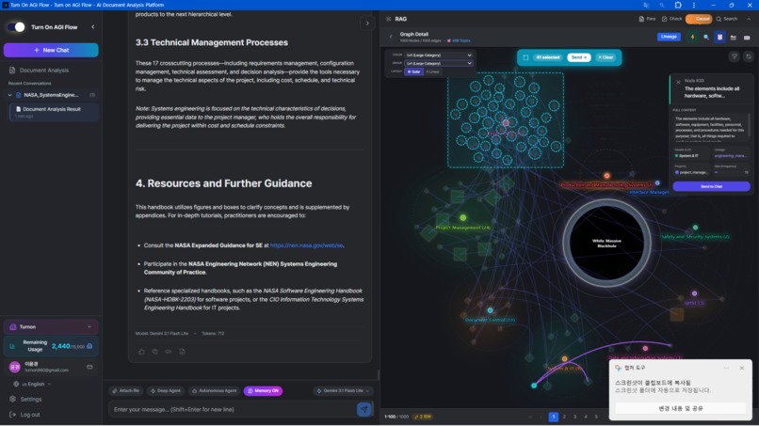Click the yellow badge beside 1-100 / 1000
Viewport: 759px width, 426px height.
tap(423, 417)
